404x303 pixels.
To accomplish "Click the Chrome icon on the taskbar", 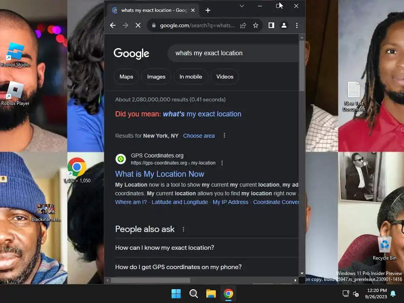I will 228,294.
